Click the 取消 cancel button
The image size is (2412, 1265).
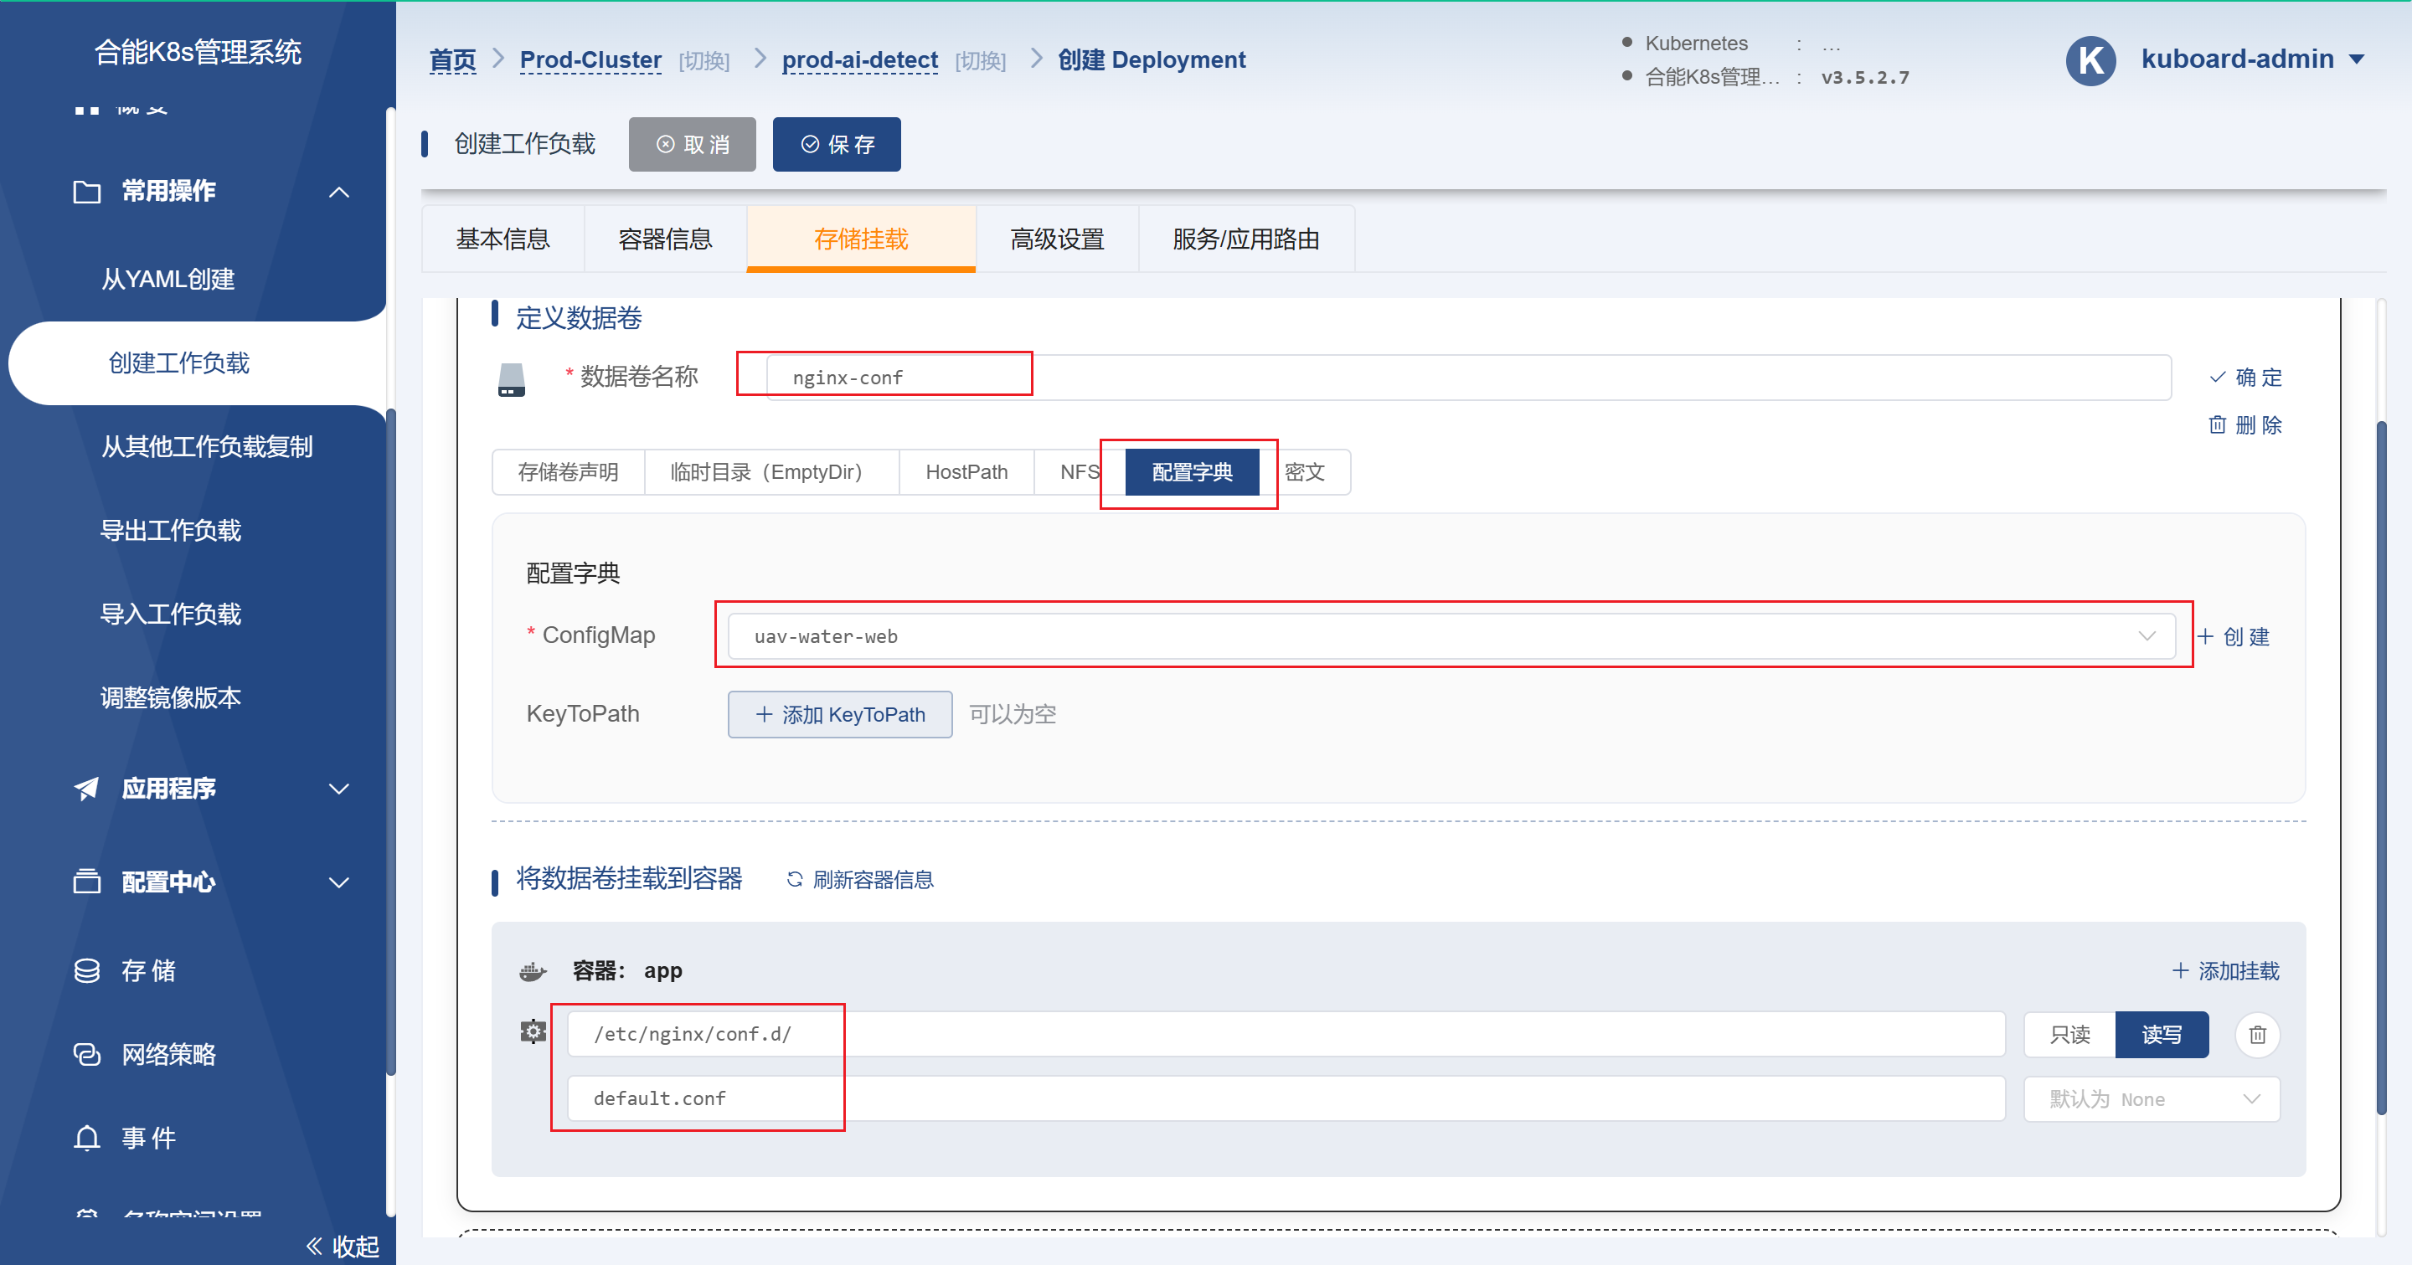pyautogui.click(x=692, y=144)
